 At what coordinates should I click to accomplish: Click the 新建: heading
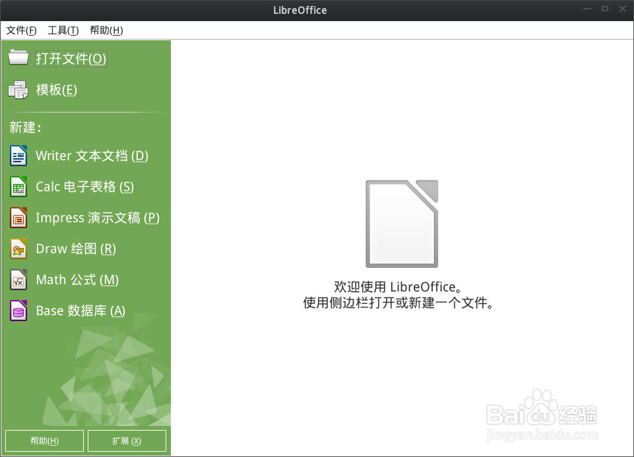[x=26, y=128]
